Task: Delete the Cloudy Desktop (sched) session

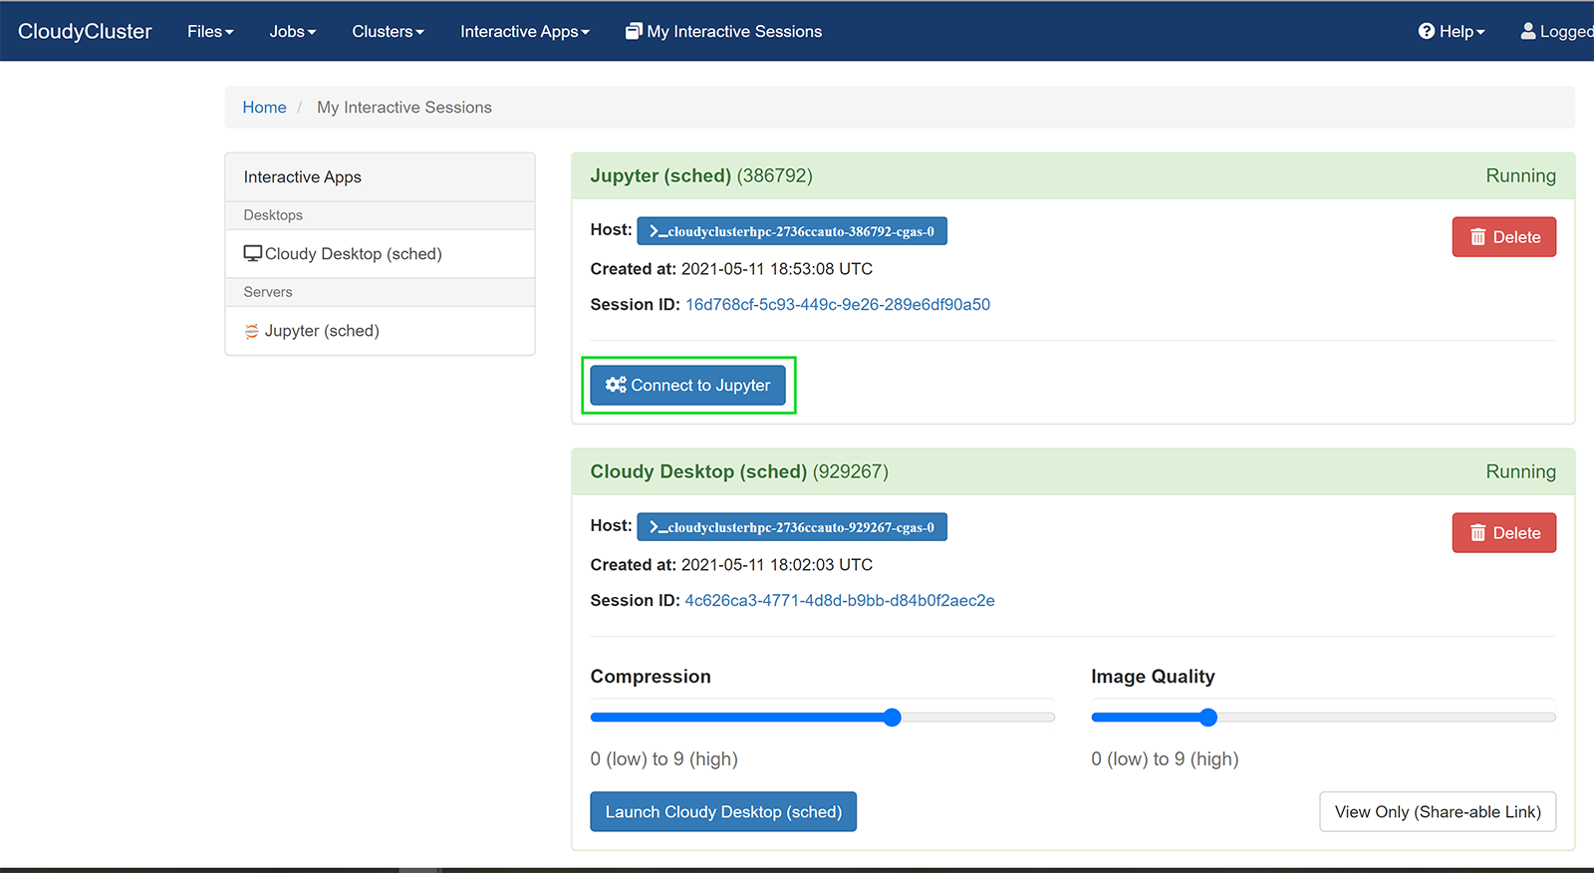Action: click(x=1504, y=533)
